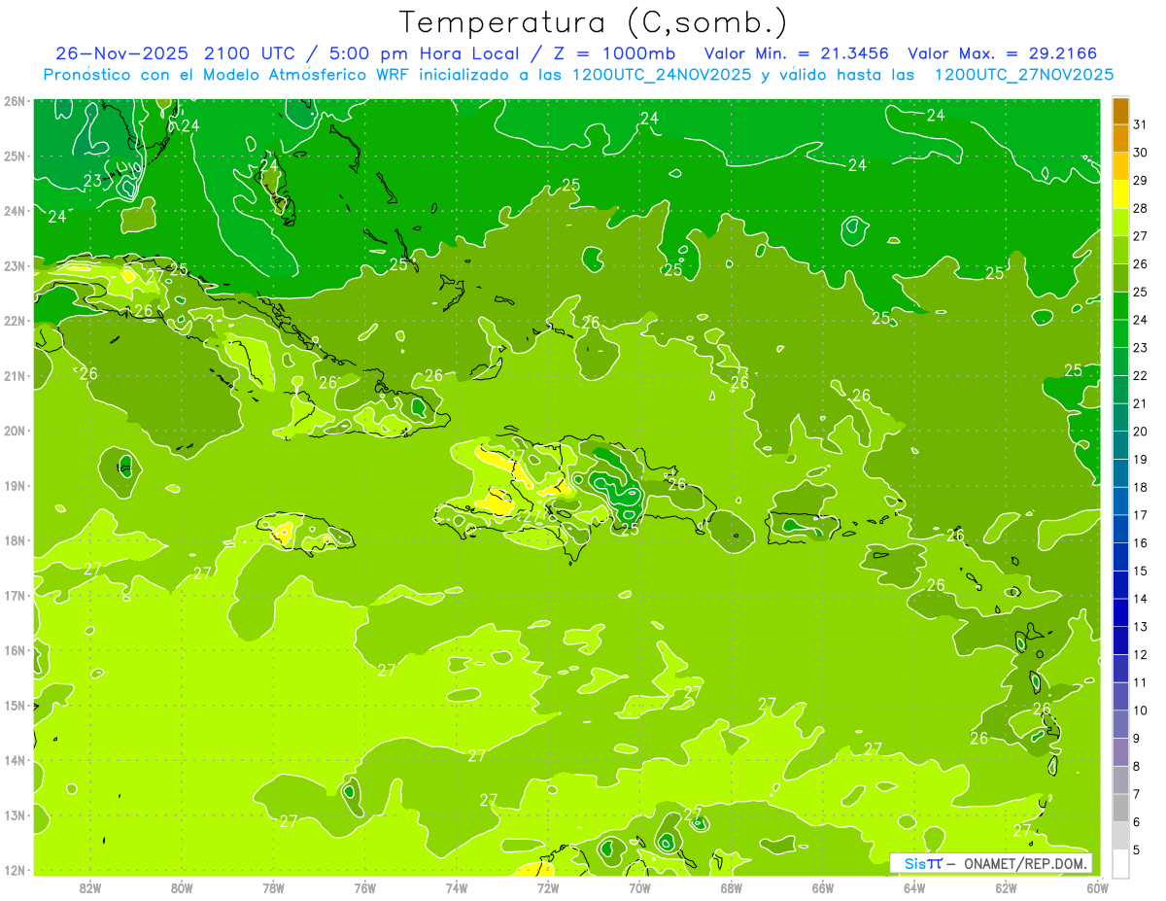Click the 60W longitude axis label
Screen dimensions: 1166x901
click(1098, 887)
